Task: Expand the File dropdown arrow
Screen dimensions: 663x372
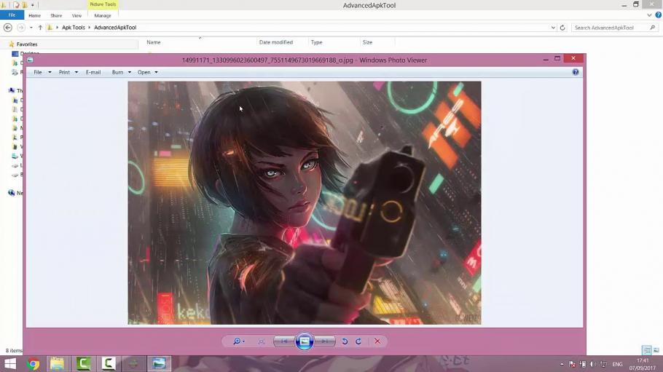Action: 50,72
